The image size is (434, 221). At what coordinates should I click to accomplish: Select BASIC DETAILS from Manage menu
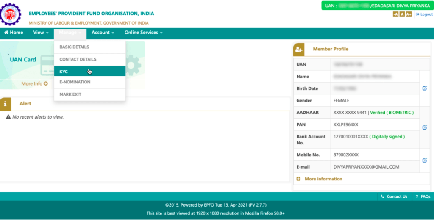pos(90,47)
